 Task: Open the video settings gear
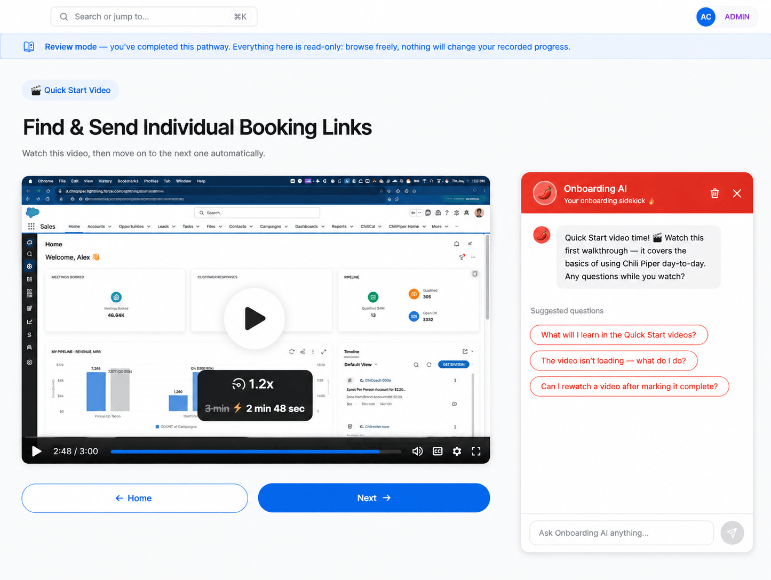[457, 452]
